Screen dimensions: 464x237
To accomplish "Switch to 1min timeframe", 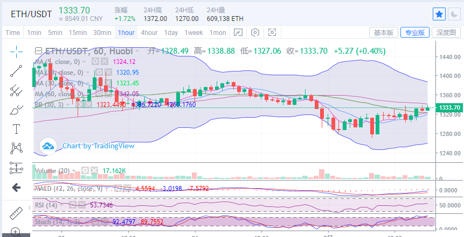I will pyautogui.click(x=34, y=32).
